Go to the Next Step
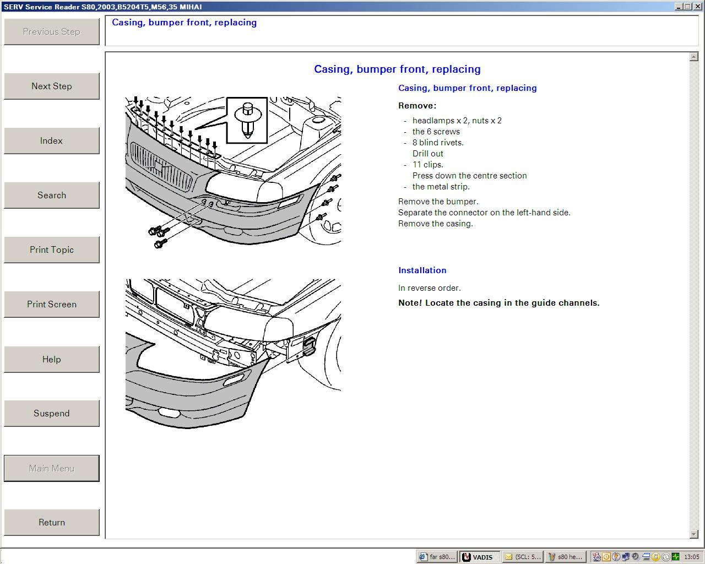This screenshot has width=705, height=564. pyautogui.click(x=52, y=86)
